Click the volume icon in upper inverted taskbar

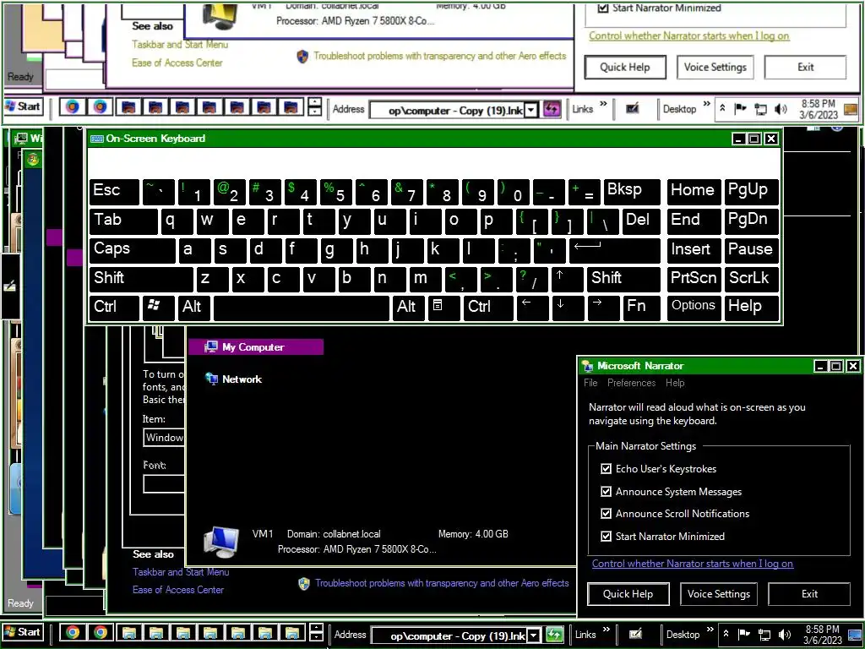(781, 109)
